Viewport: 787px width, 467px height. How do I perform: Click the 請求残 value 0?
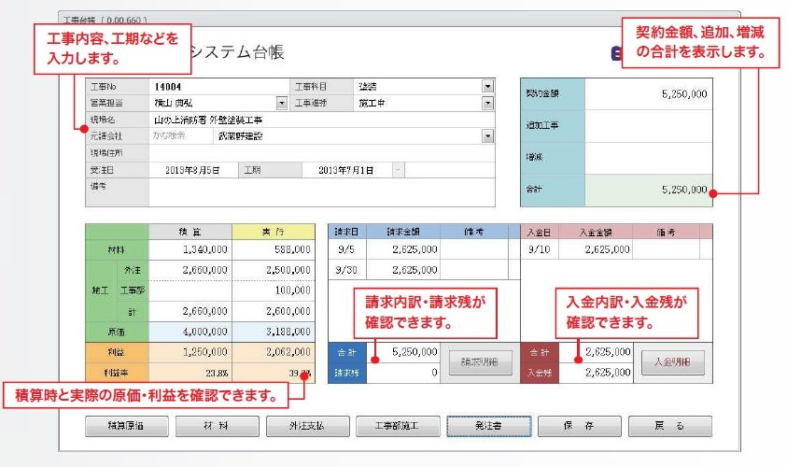point(403,373)
